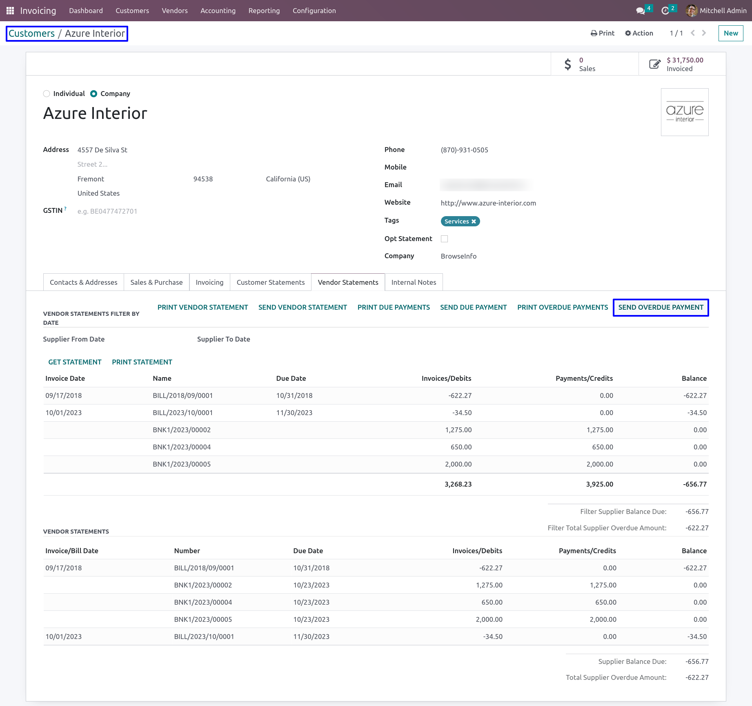Click the city field Fremont
This screenshot has height=706, width=752.
coord(91,179)
